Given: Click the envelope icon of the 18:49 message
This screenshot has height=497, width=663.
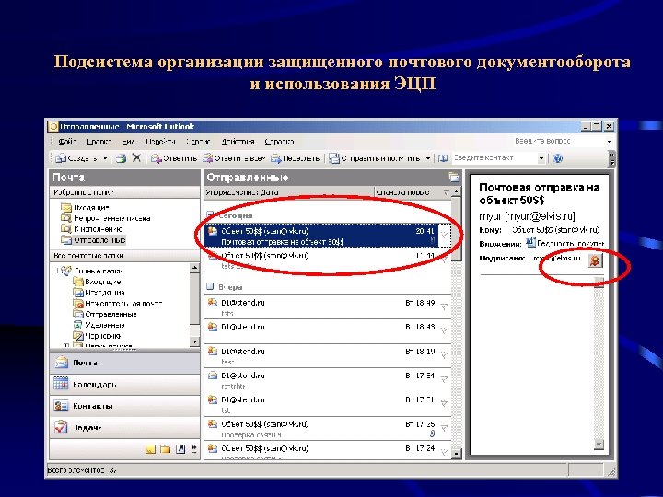Looking at the screenshot, I should pos(213,303).
